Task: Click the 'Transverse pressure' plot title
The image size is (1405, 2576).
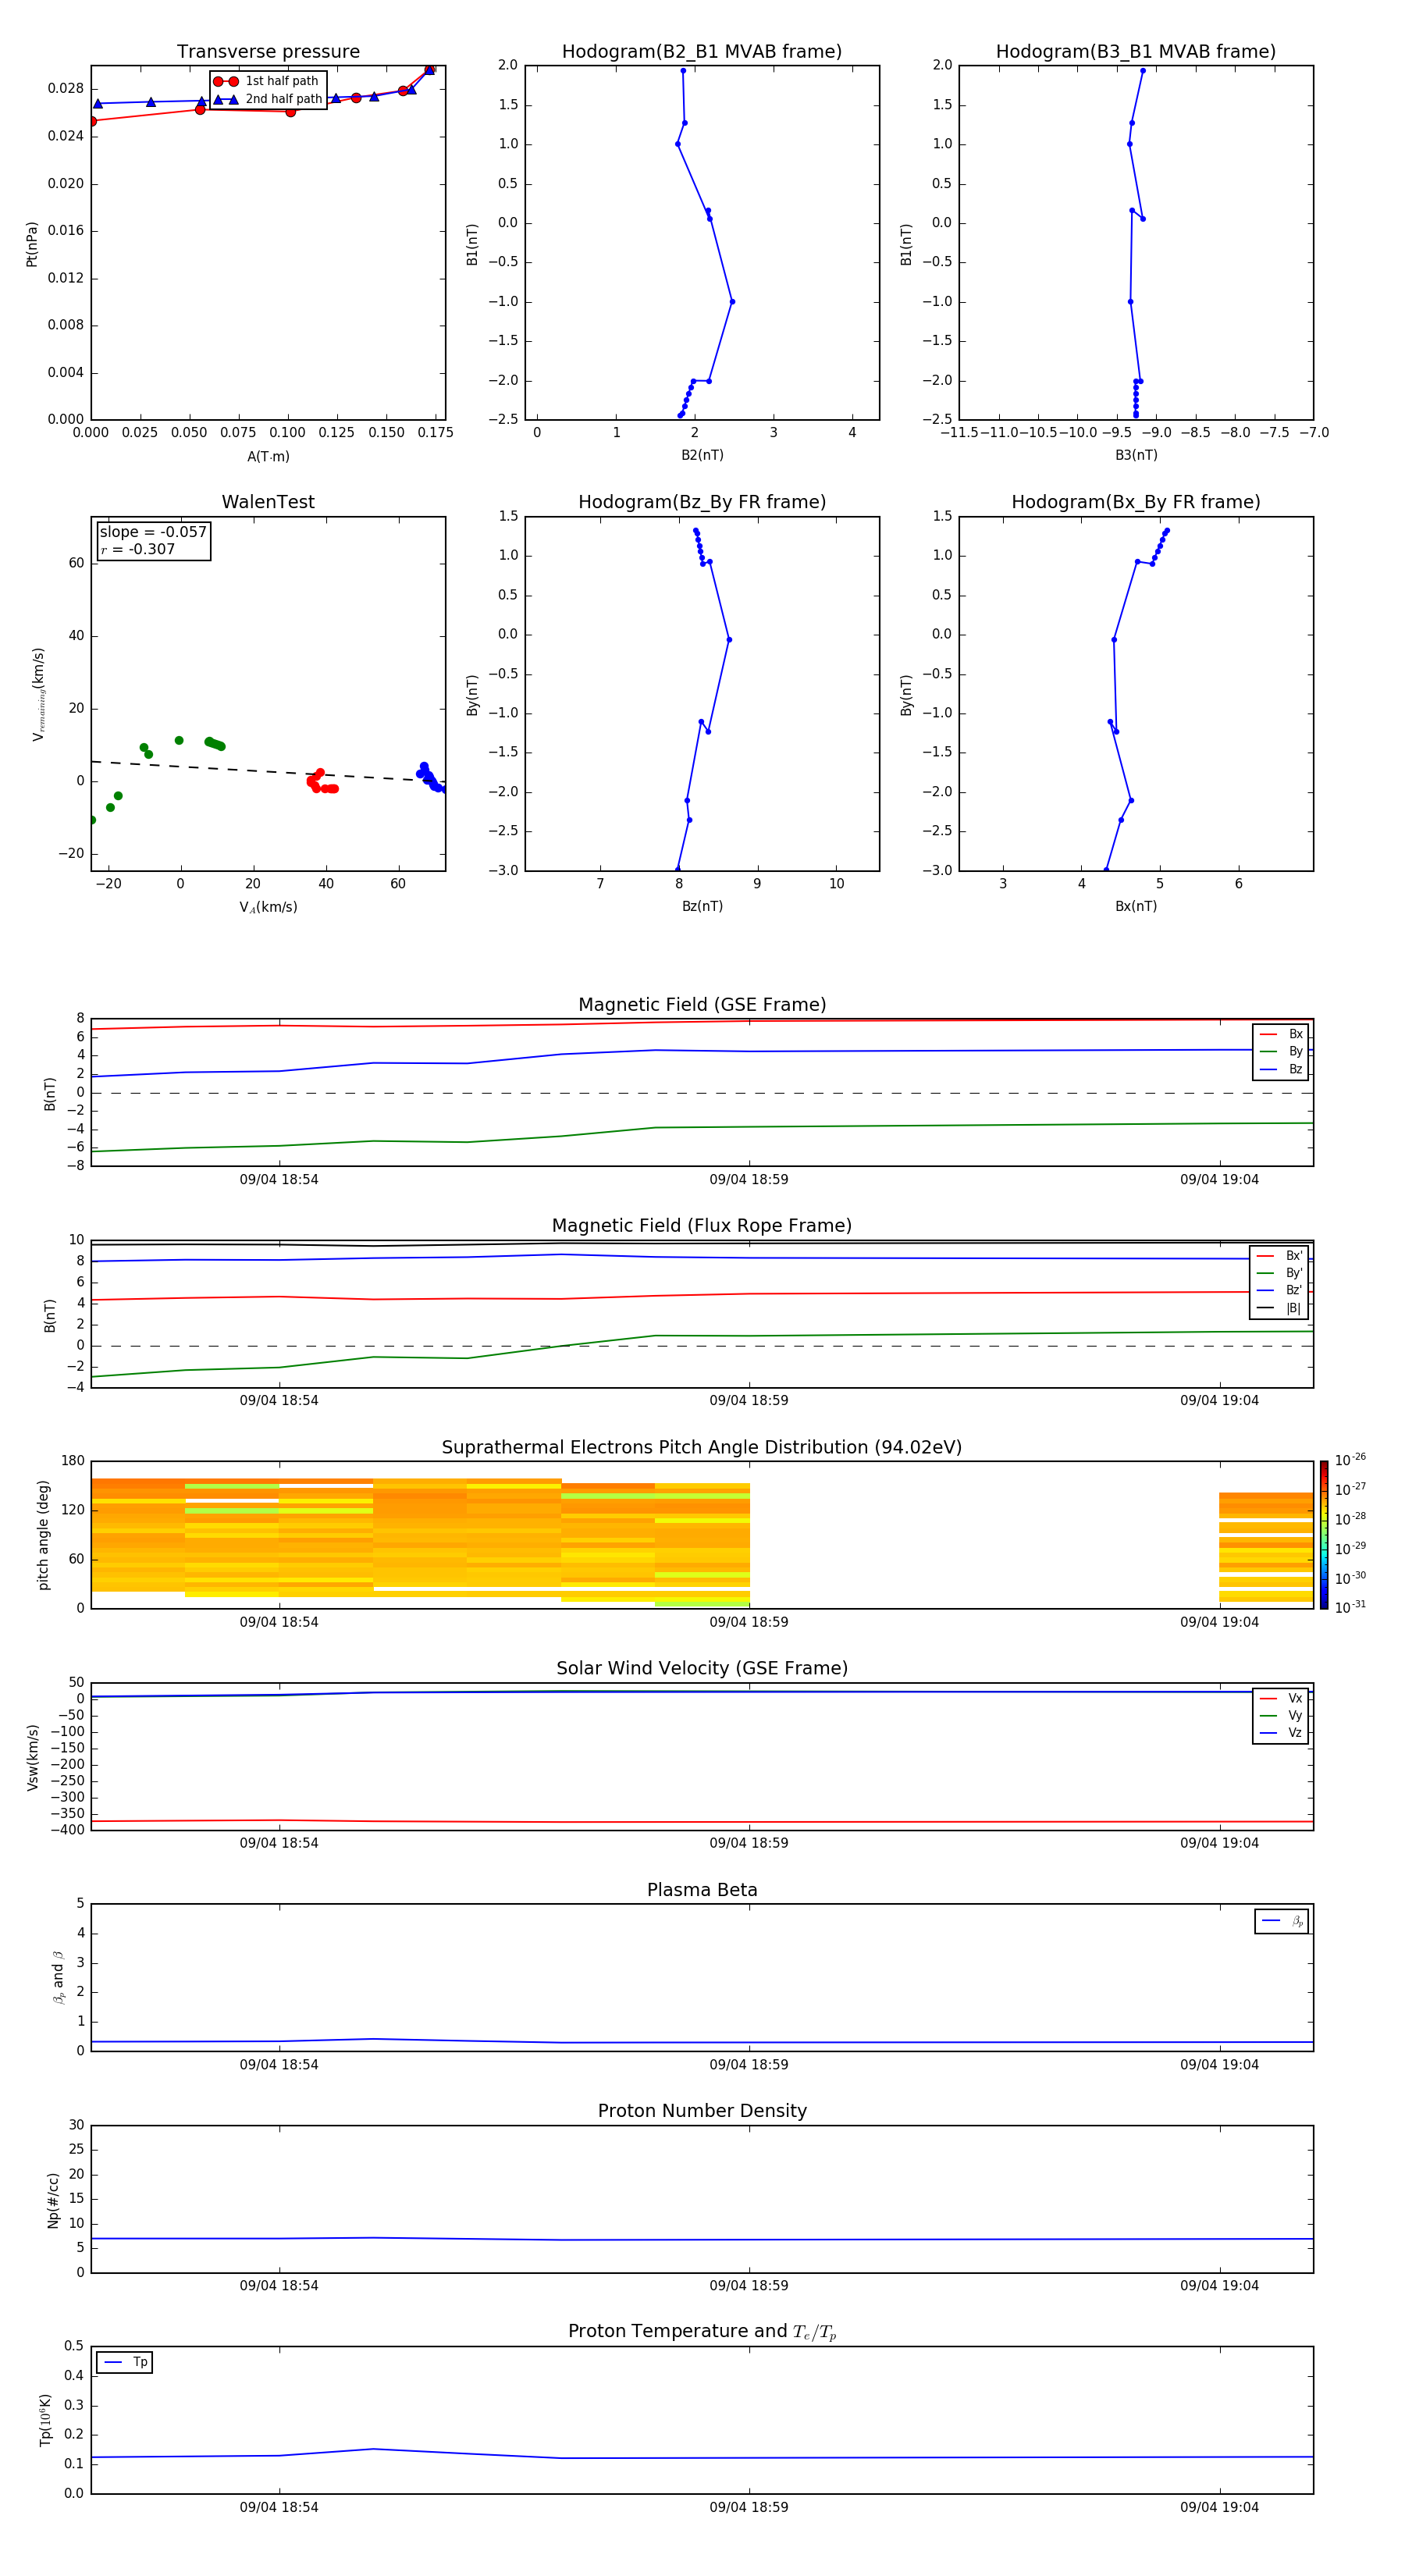Action: [268, 52]
